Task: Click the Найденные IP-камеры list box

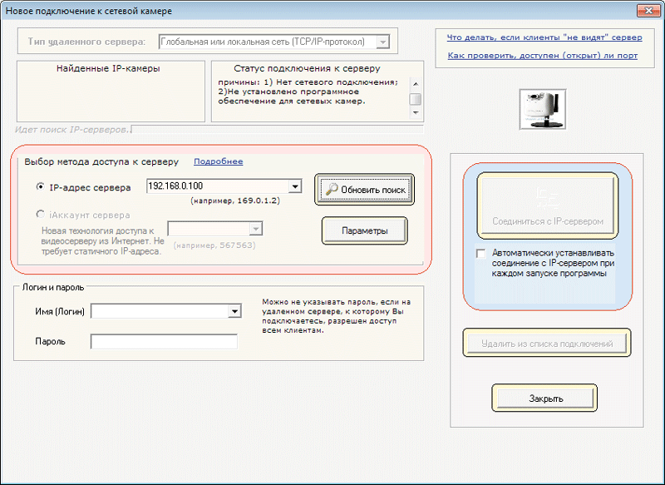Action: [x=111, y=92]
